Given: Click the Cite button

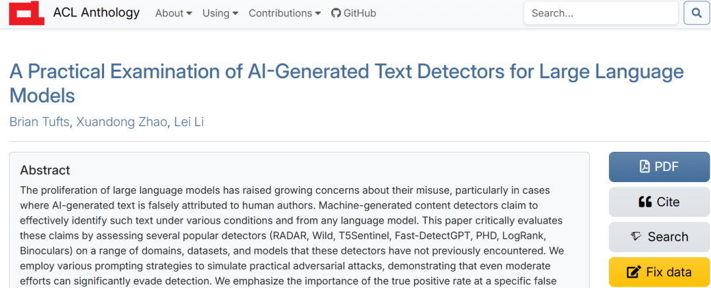Looking at the screenshot, I should (x=659, y=201).
